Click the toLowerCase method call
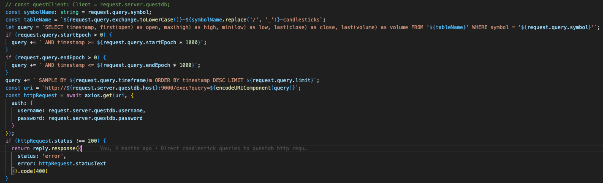This screenshot has width=603, height=183. tap(128, 20)
